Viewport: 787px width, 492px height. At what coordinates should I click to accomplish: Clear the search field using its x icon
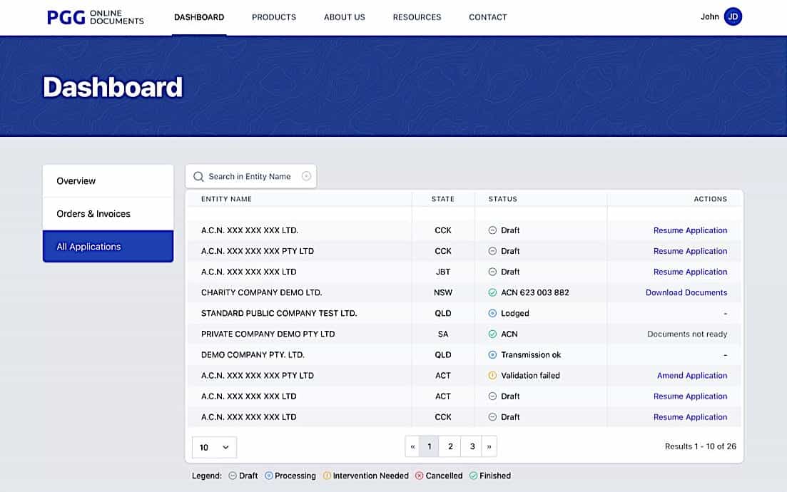click(x=306, y=175)
